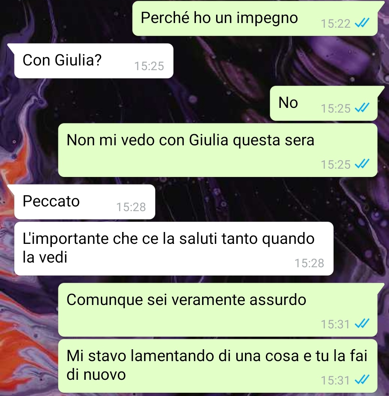Click the 15:25 timestamp on 'Con Giulia?'
Viewport: 389px width, 396px height.
149,66
